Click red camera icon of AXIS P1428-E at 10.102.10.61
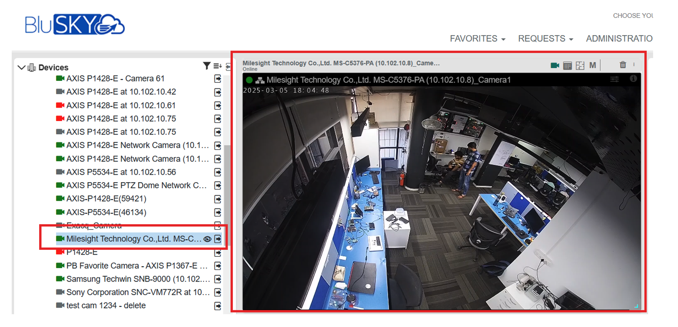678x327 pixels. point(60,105)
